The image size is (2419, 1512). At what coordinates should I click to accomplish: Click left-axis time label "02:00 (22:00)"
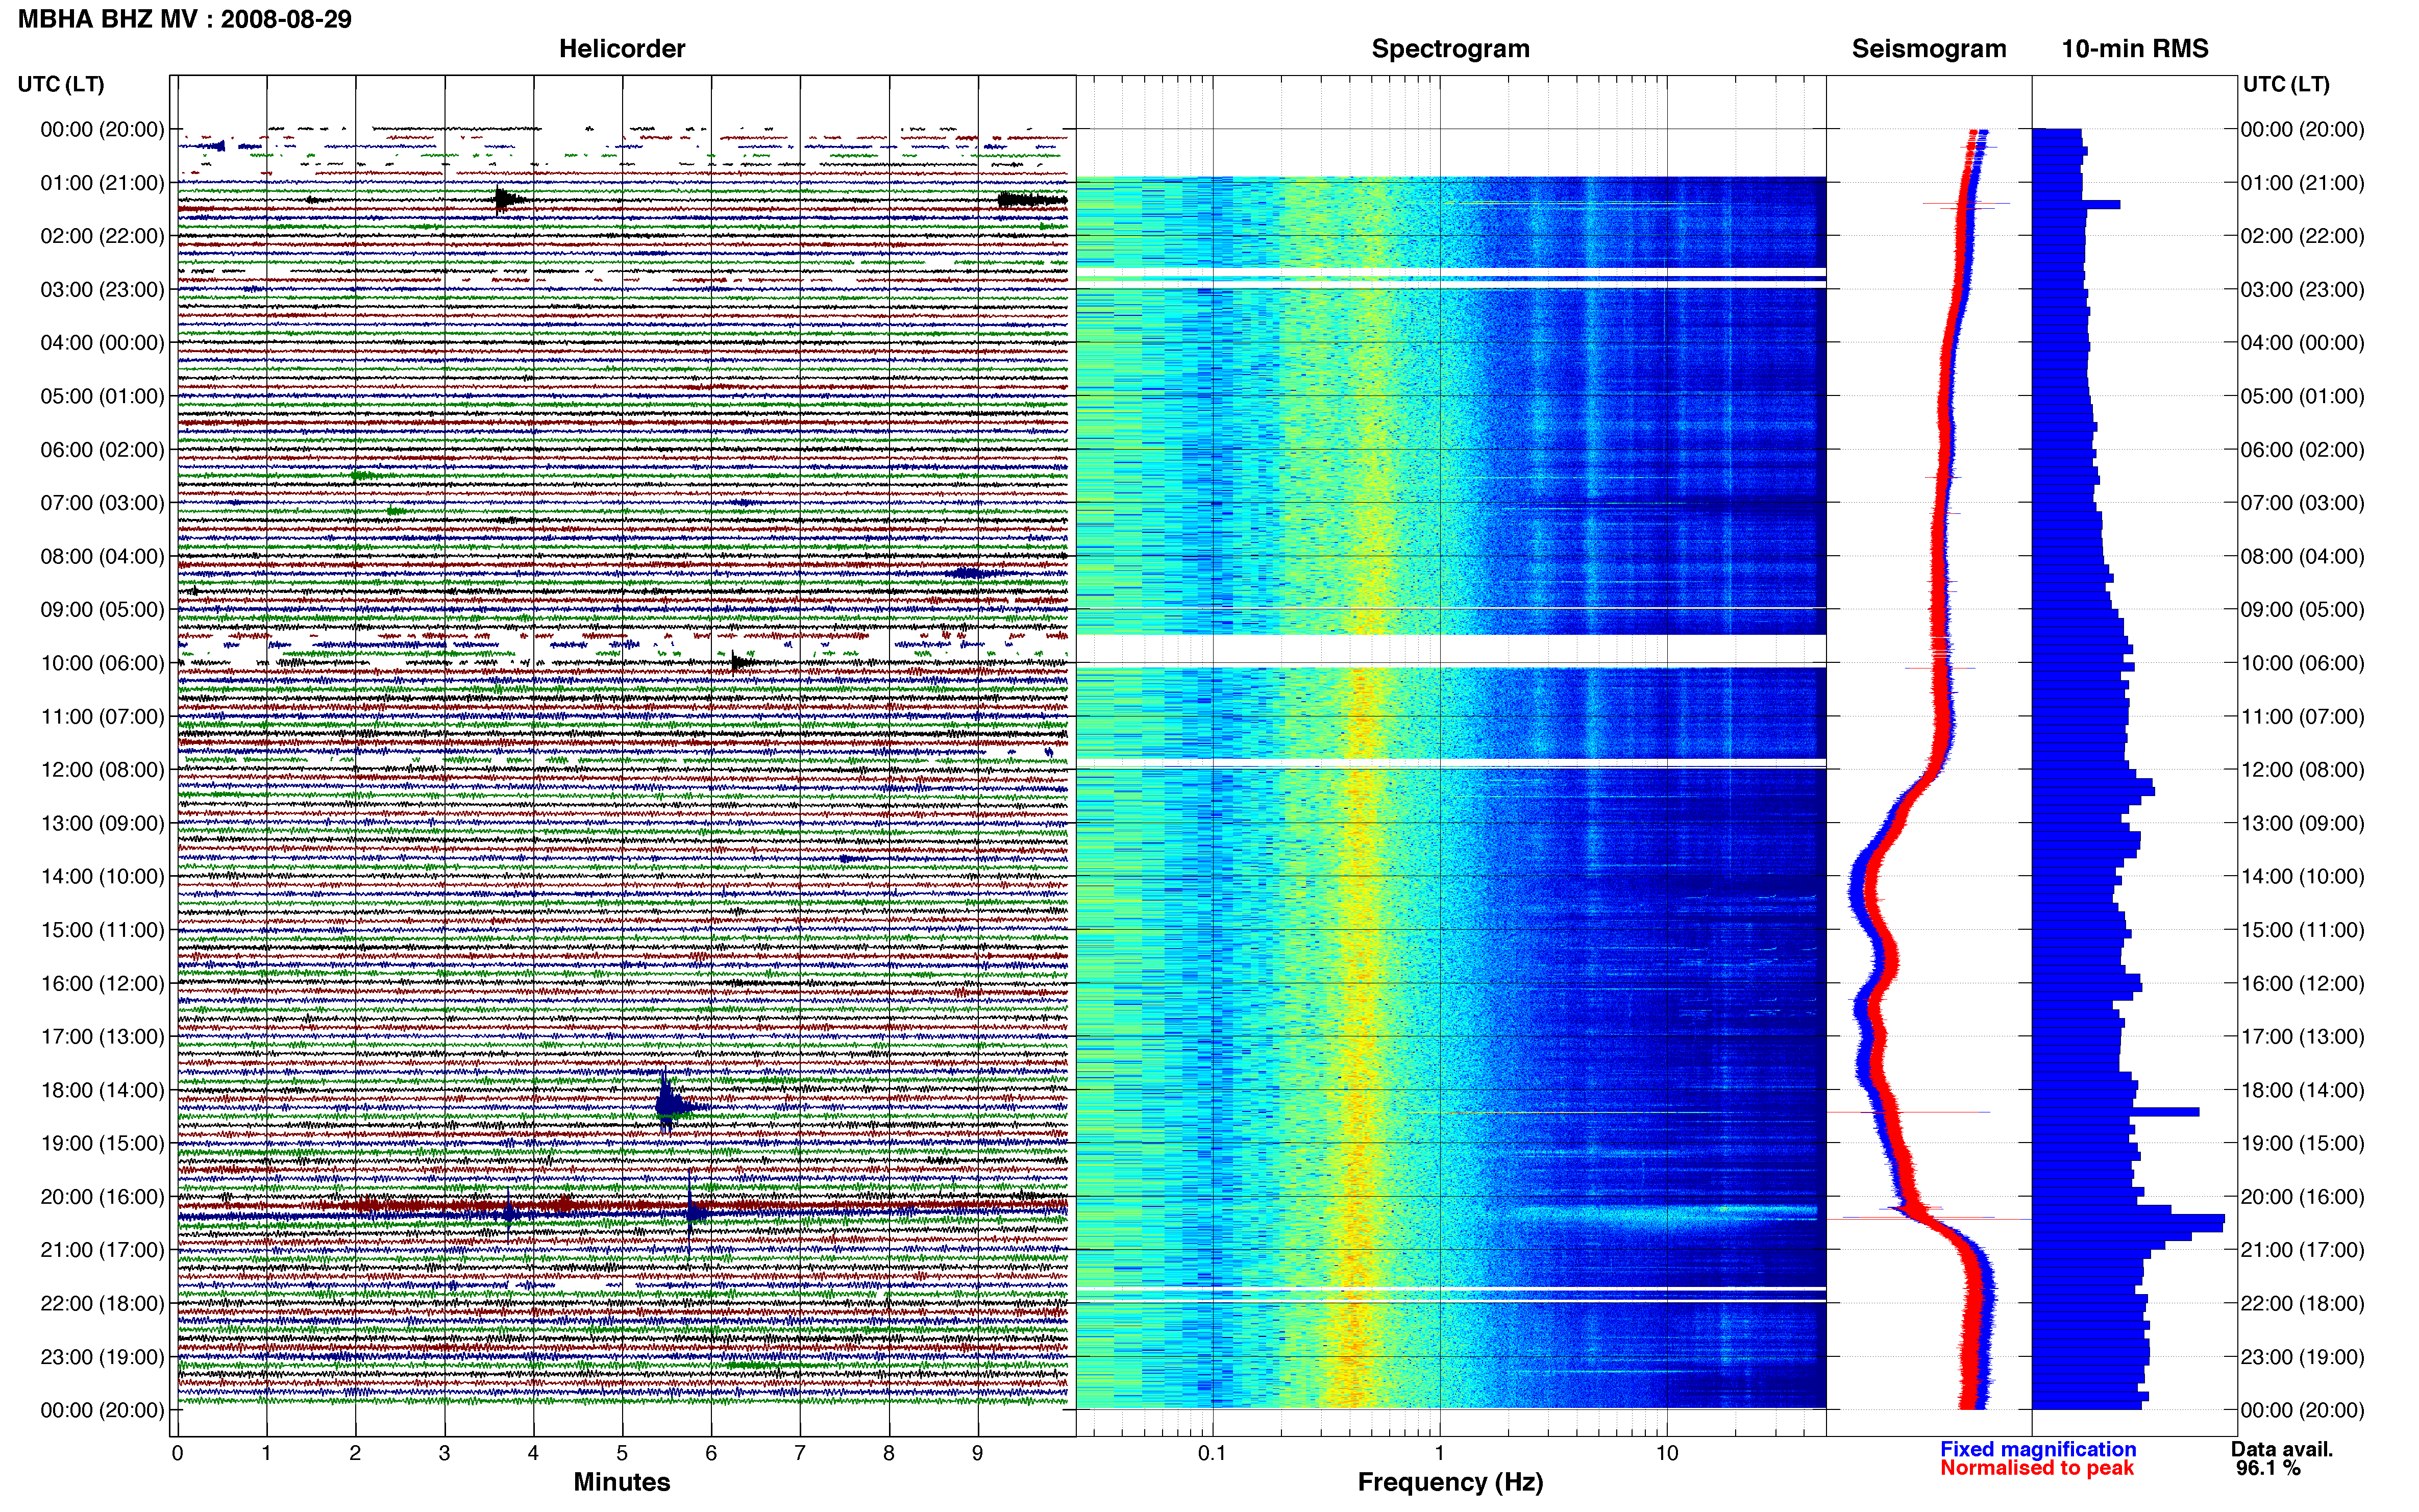click(102, 236)
